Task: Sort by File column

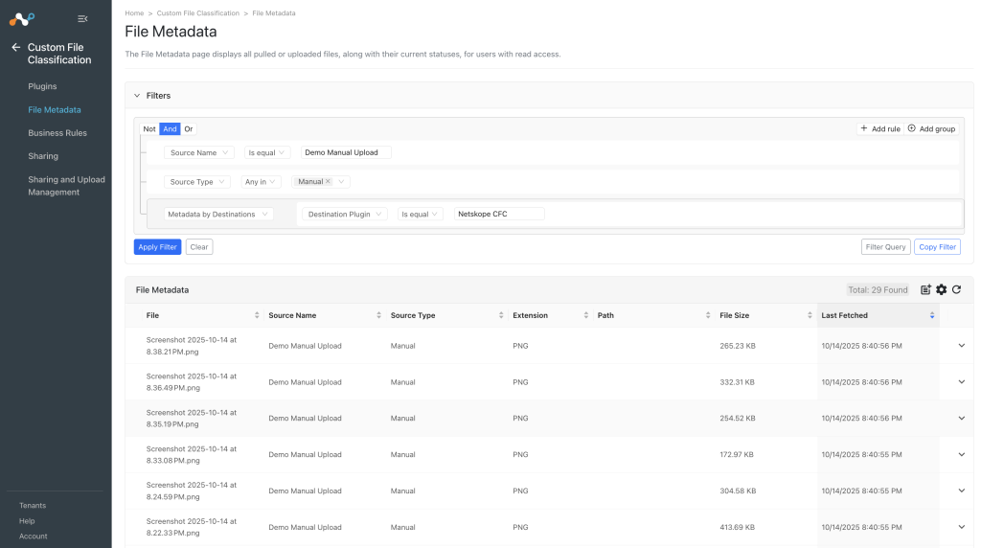Action: coord(257,315)
